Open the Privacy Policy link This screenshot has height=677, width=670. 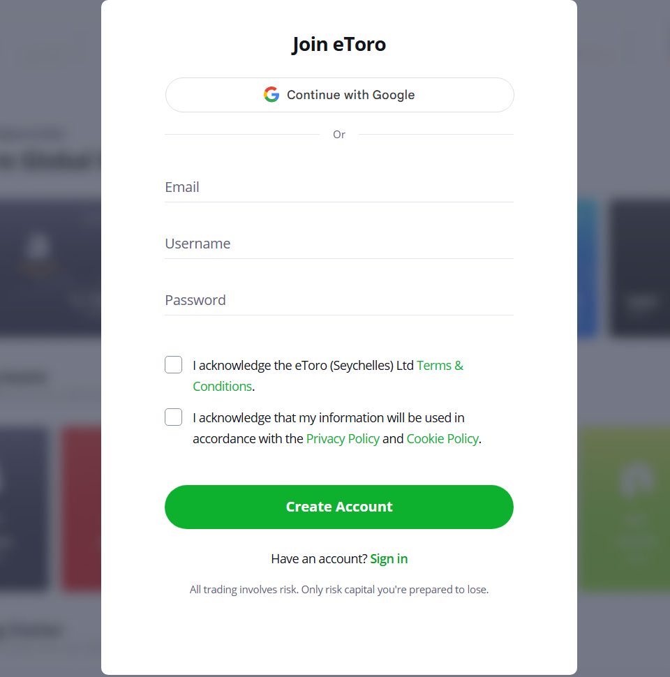(343, 438)
